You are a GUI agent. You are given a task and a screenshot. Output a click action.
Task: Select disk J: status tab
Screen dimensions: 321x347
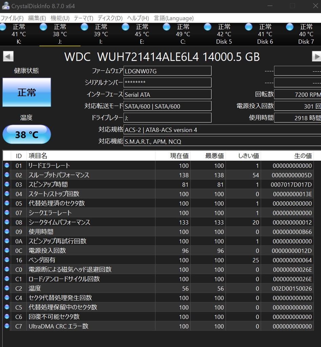60,34
